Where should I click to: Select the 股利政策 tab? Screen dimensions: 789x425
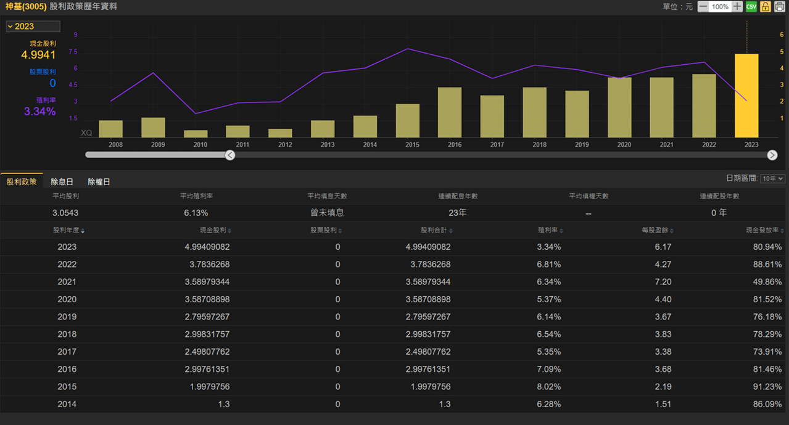pos(22,181)
